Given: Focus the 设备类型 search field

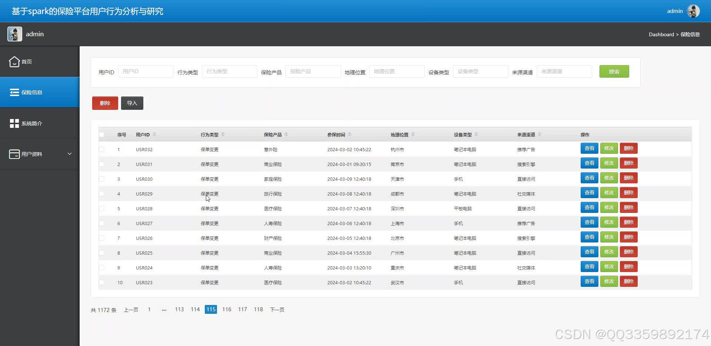Looking at the screenshot, I should (480, 71).
